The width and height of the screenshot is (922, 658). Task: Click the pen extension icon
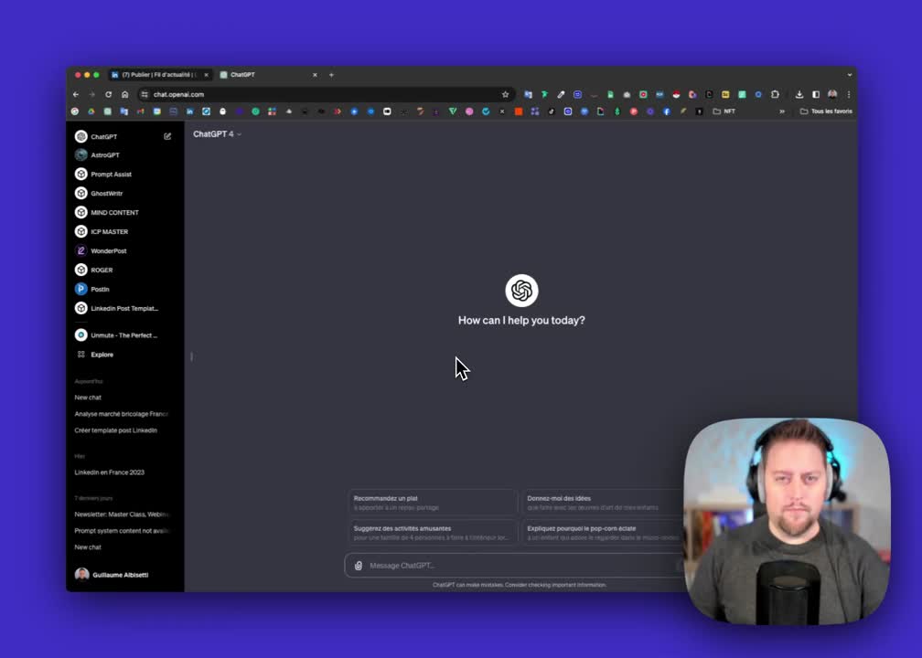[x=561, y=95]
